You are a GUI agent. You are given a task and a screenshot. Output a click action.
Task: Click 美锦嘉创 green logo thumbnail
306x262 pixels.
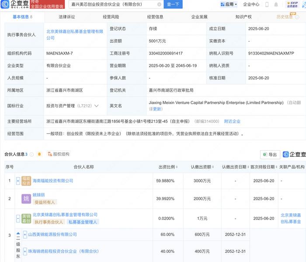coord(26,218)
